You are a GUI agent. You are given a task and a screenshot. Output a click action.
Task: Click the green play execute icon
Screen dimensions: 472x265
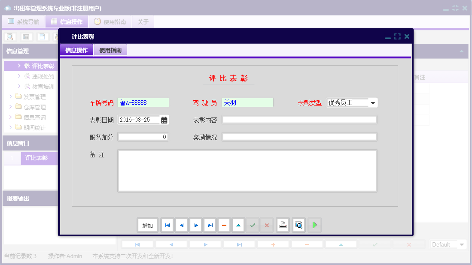tap(314, 225)
